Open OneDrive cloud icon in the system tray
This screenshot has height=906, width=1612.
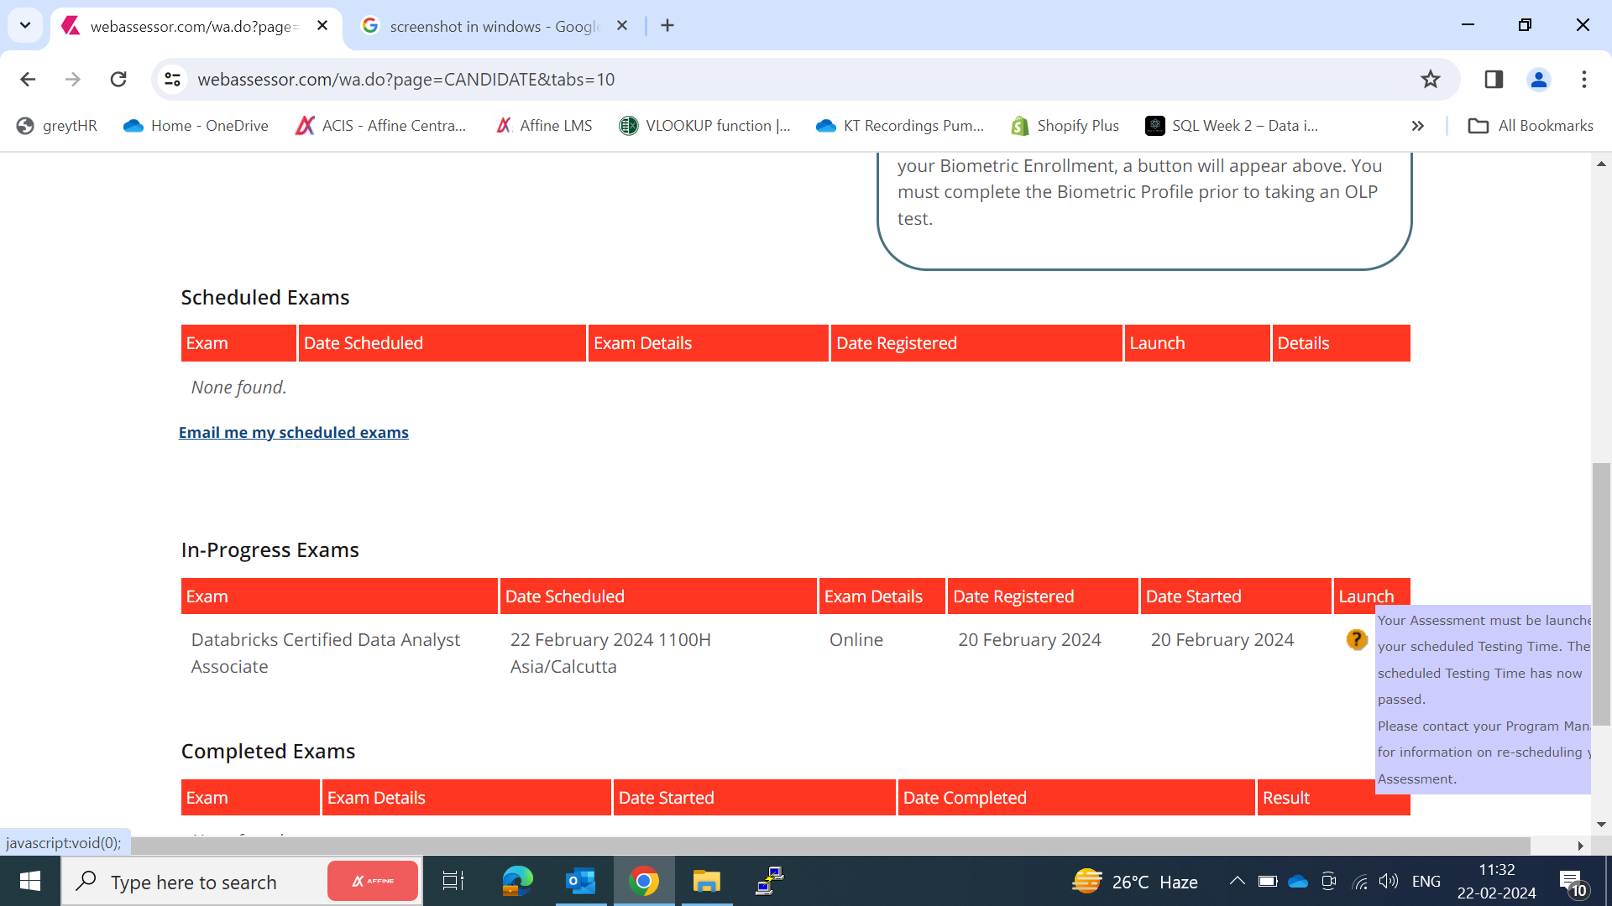tap(1298, 881)
